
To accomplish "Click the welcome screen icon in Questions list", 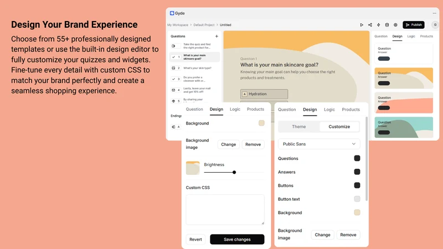I will coord(173,46).
